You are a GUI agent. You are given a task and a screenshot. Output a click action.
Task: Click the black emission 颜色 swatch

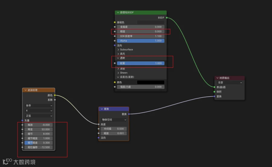coord(151,82)
